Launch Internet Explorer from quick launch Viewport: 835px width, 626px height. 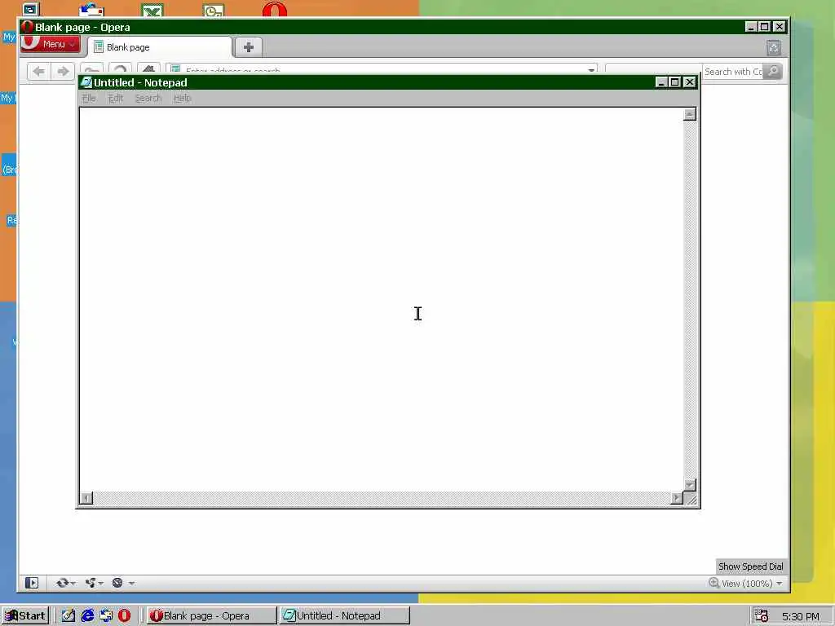point(87,616)
